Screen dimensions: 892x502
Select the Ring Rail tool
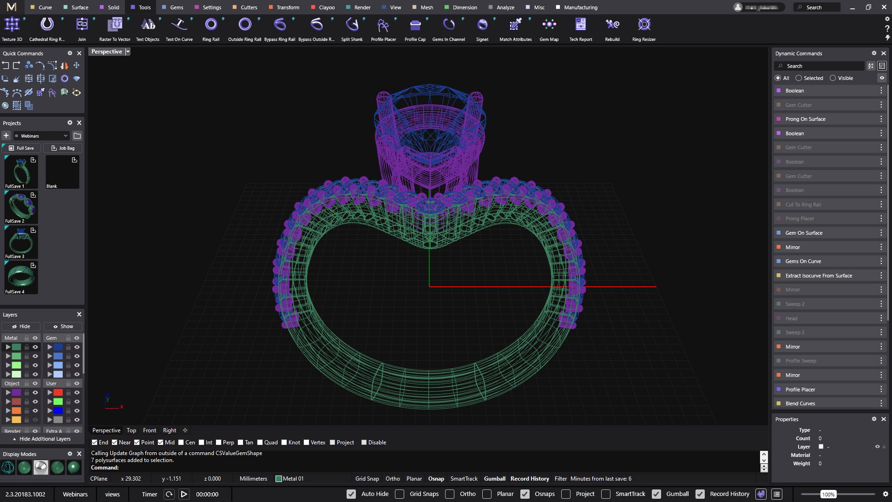pos(211,29)
